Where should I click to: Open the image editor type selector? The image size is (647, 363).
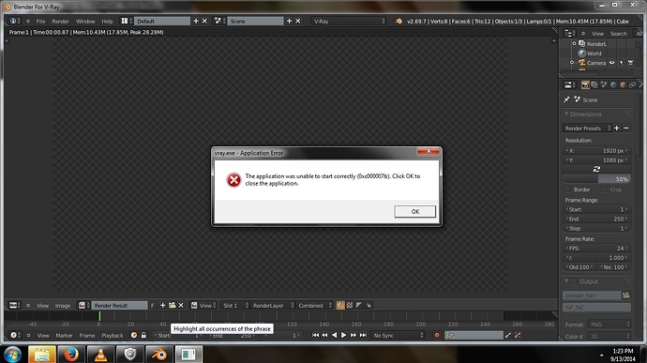pos(15,305)
